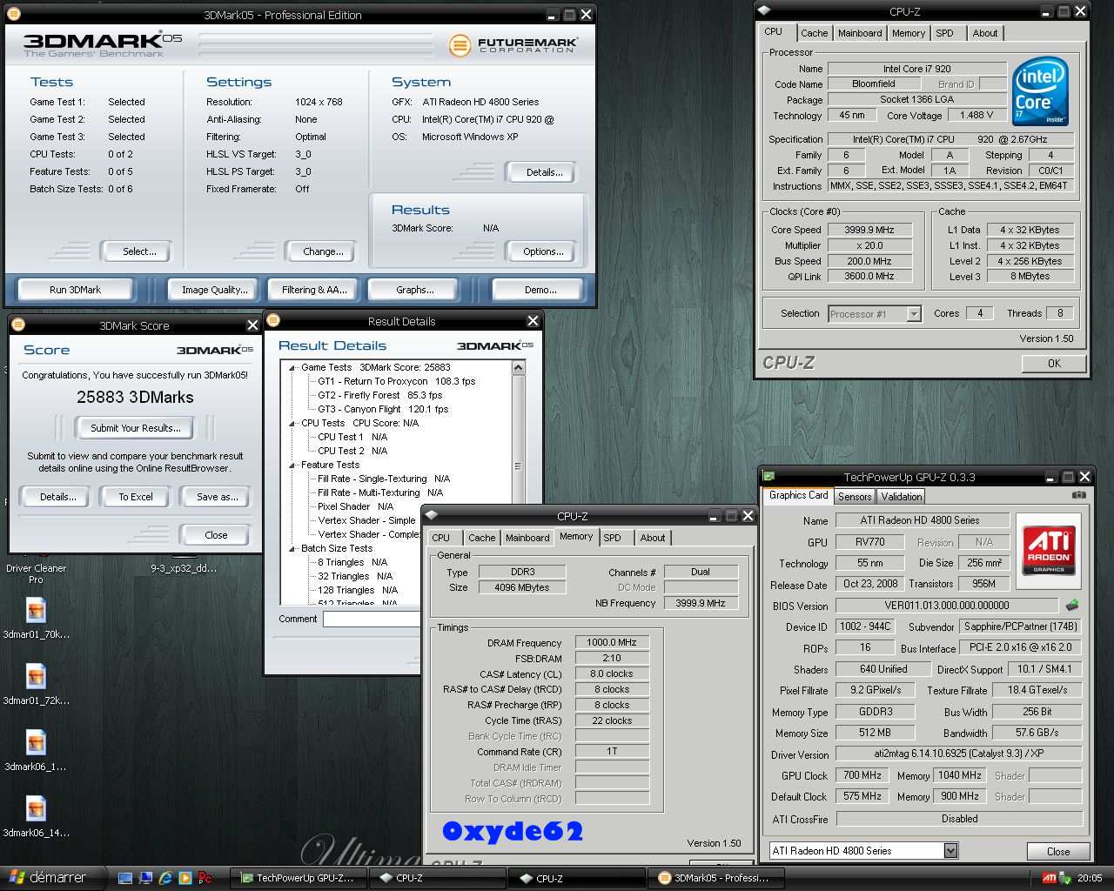Select the GT3 - Canyon Flight row
The width and height of the screenshot is (1114, 891).
coord(383,409)
